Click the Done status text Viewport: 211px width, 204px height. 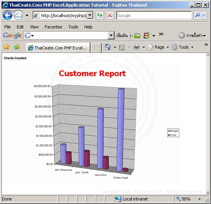[7, 199]
